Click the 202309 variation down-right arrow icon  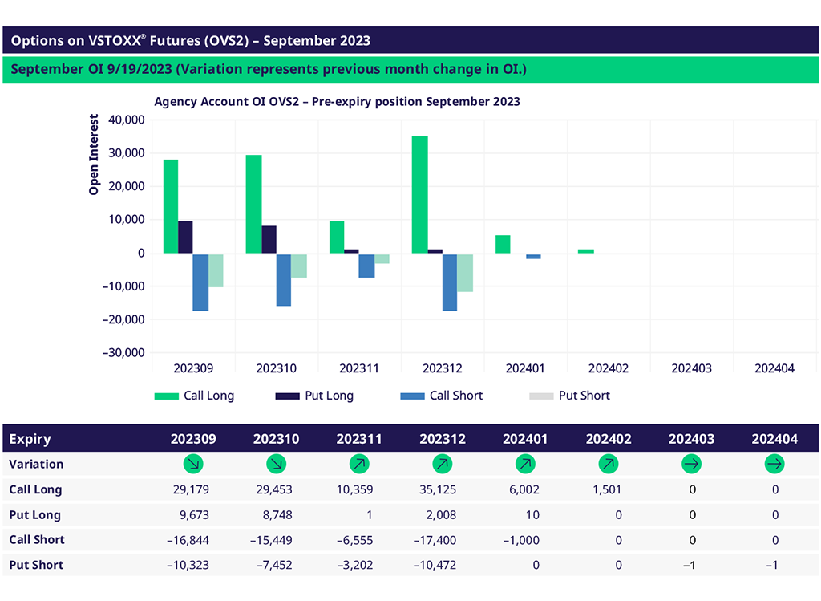(193, 464)
